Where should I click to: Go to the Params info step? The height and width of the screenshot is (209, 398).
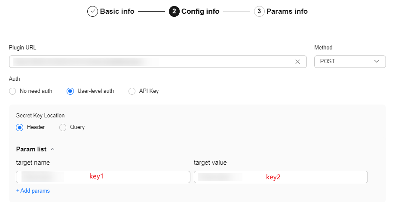pos(287,12)
